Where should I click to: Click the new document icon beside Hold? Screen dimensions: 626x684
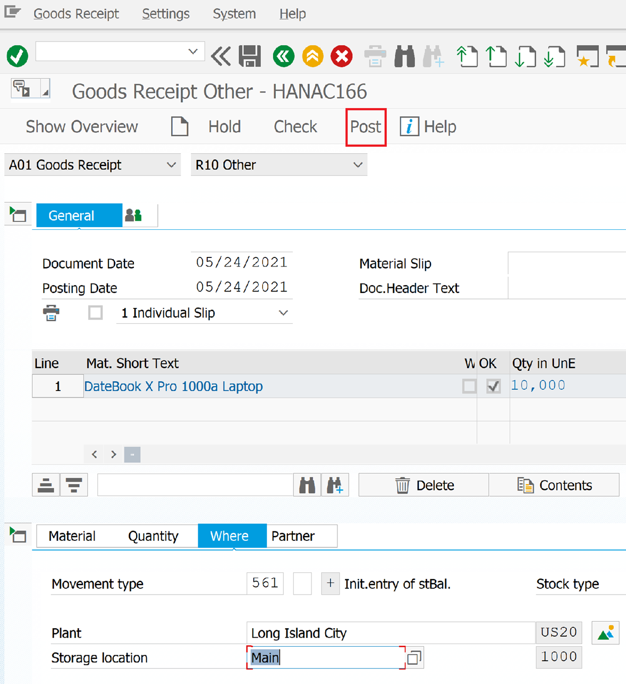coord(180,127)
